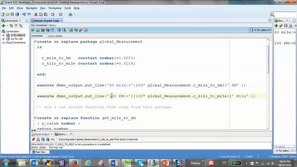Close the lesson 14 part 3.sql tab

61,20
